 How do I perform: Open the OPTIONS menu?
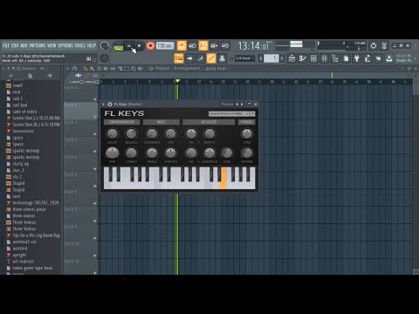(65, 45)
